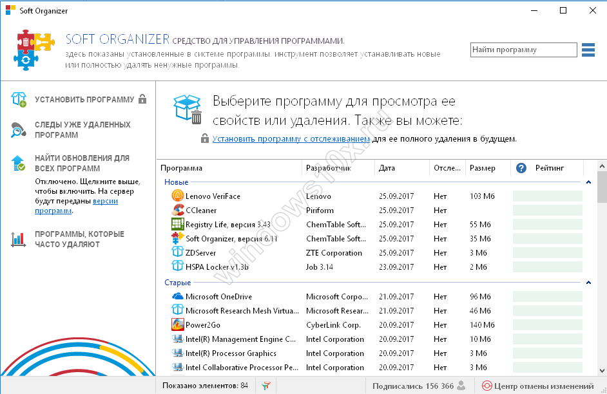Collapse the Старые group
Screen dimensions: 607x394
588,283
